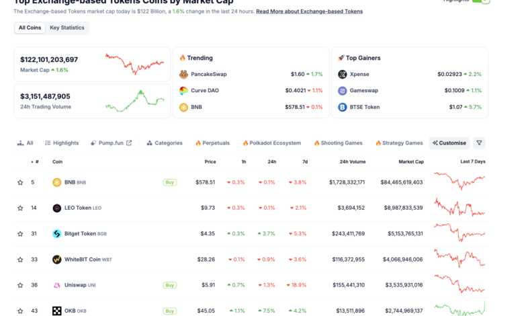Click the Trending card heading
This screenshot has height=316, width=524.
click(x=196, y=58)
